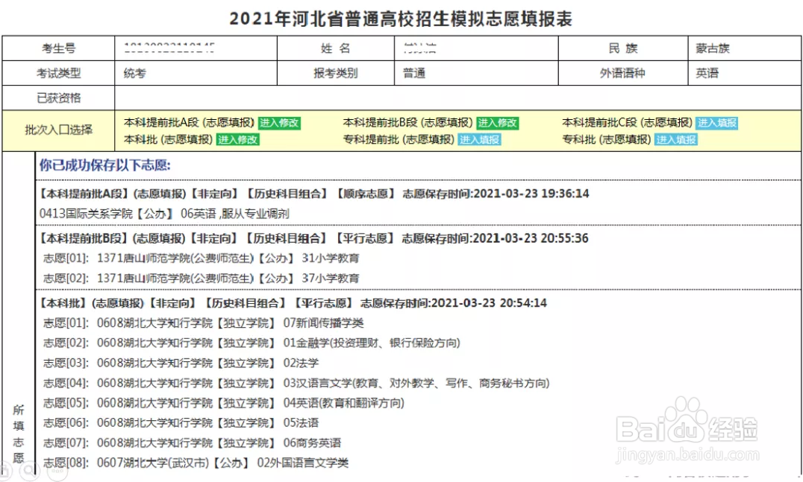803x482 pixels.
Task: Click 志愿[07] row 06商务英语
Action: 192,443
